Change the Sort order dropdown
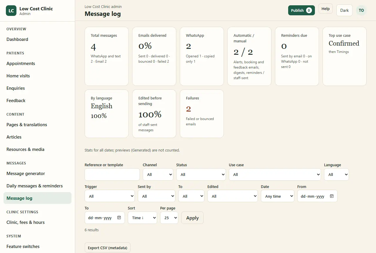Image resolution: width=376 pixels, height=253 pixels. [142, 218]
